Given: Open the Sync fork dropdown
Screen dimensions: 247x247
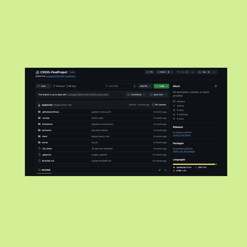Looking at the screenshot, I should 158,95.
